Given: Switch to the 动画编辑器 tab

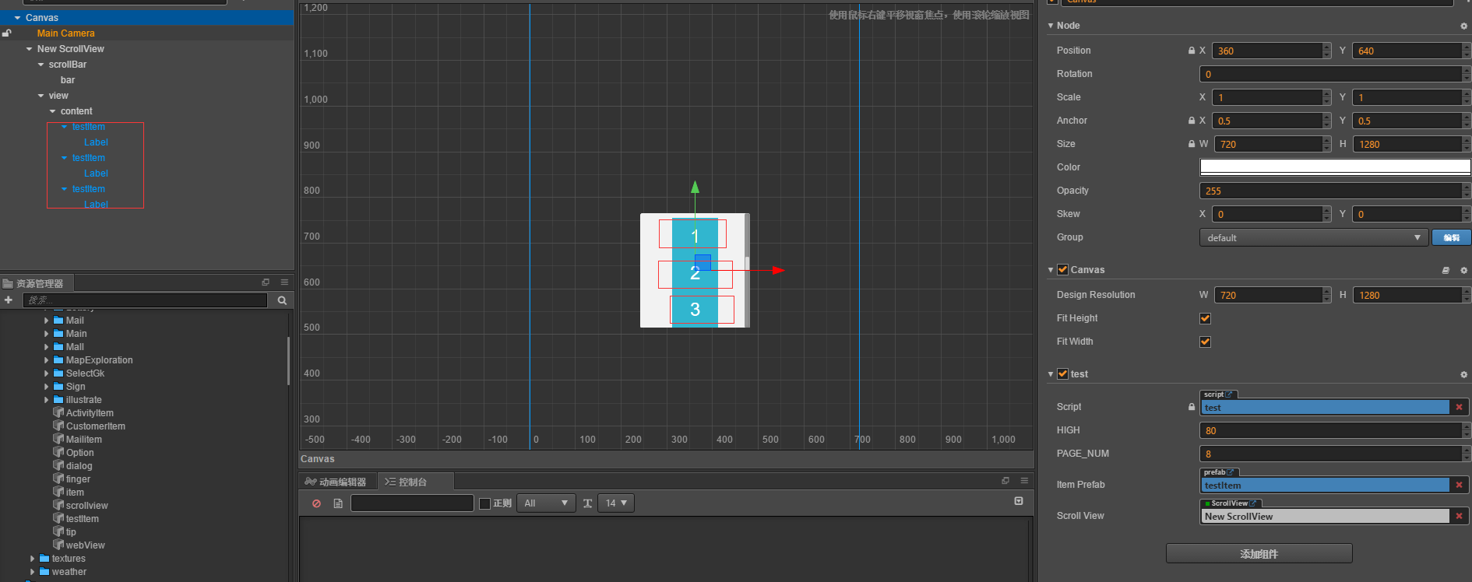Looking at the screenshot, I should click(x=336, y=482).
